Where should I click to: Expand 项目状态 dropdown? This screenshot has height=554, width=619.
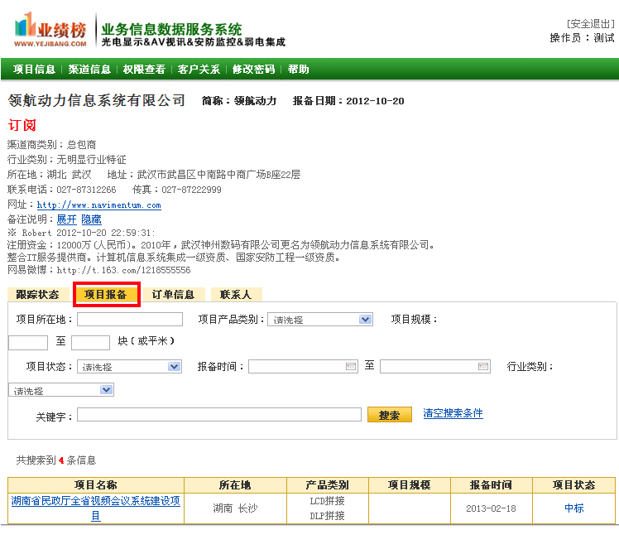click(x=174, y=367)
